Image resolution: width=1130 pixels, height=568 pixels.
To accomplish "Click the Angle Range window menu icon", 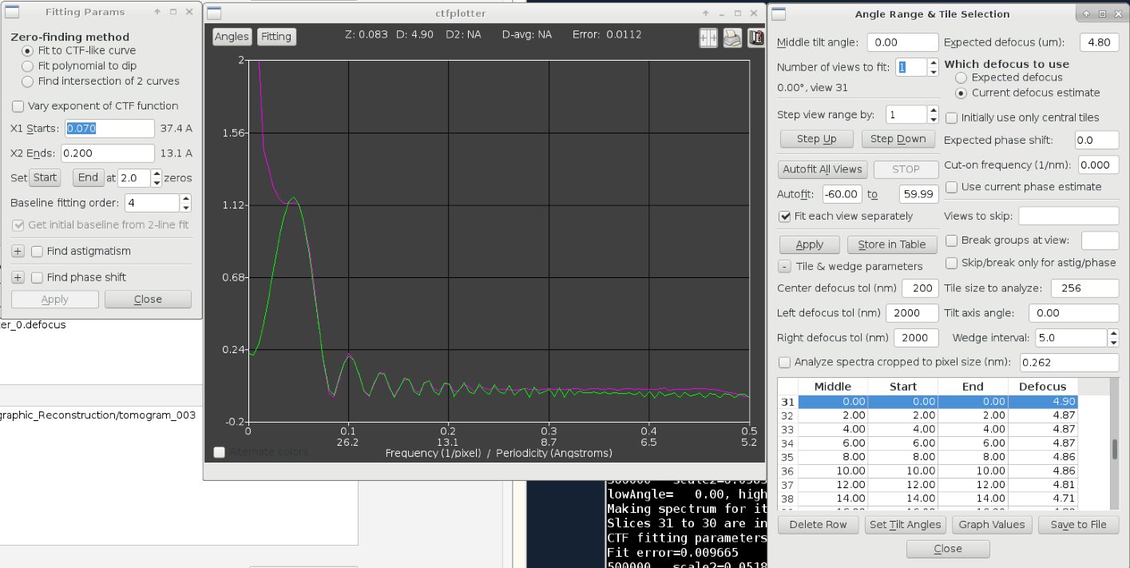I will coord(779,14).
